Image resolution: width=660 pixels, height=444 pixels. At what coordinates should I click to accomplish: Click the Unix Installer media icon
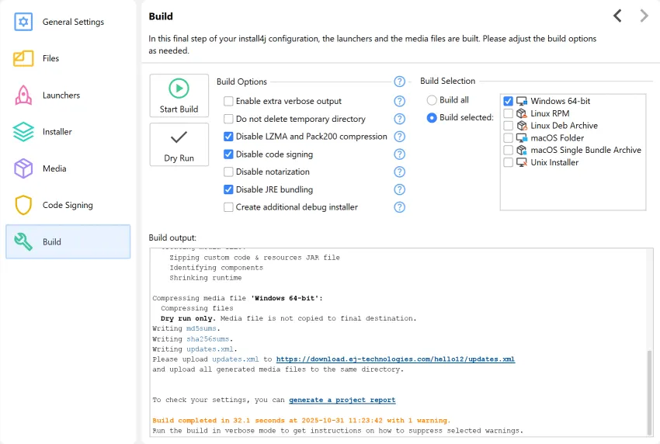[522, 162]
